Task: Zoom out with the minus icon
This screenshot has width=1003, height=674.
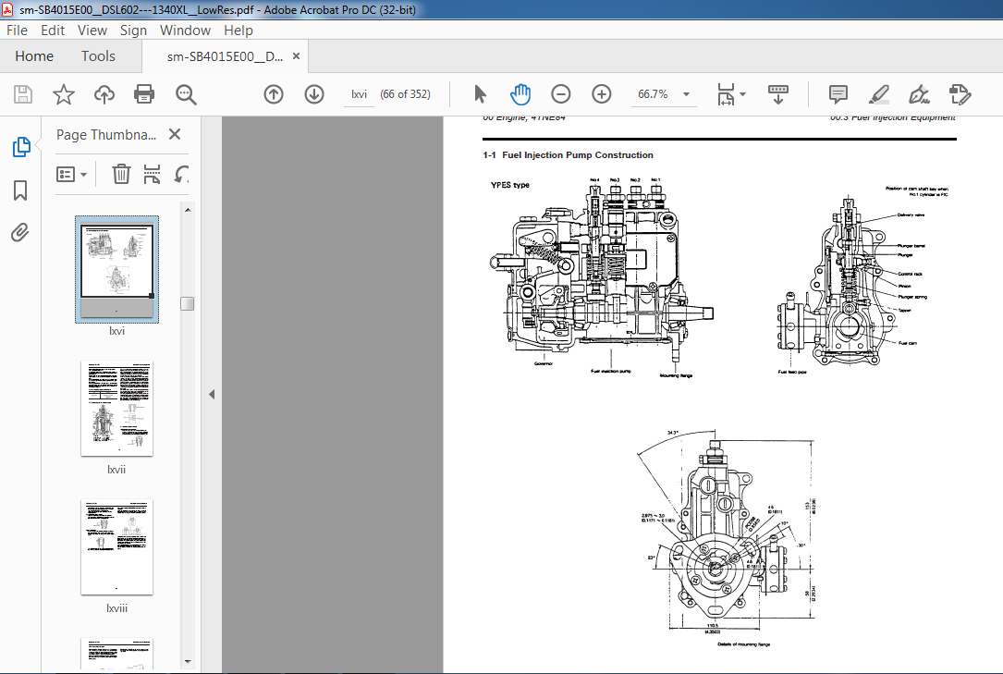Action: pyautogui.click(x=561, y=94)
